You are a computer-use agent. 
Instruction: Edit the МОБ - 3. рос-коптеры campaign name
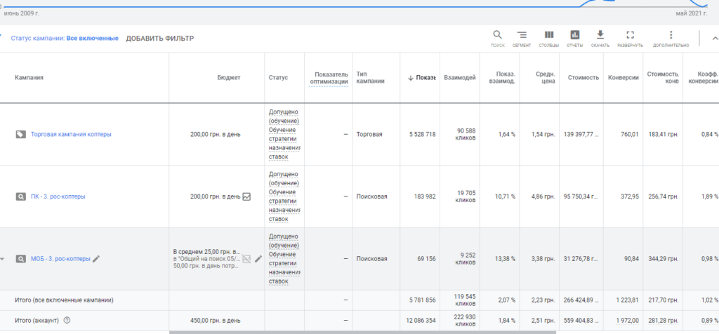95,259
